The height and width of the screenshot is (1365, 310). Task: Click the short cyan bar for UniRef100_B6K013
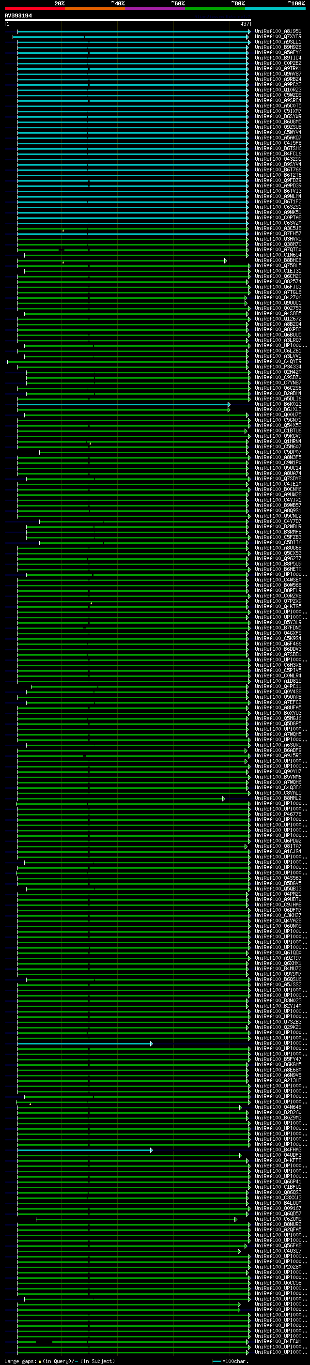[124, 404]
